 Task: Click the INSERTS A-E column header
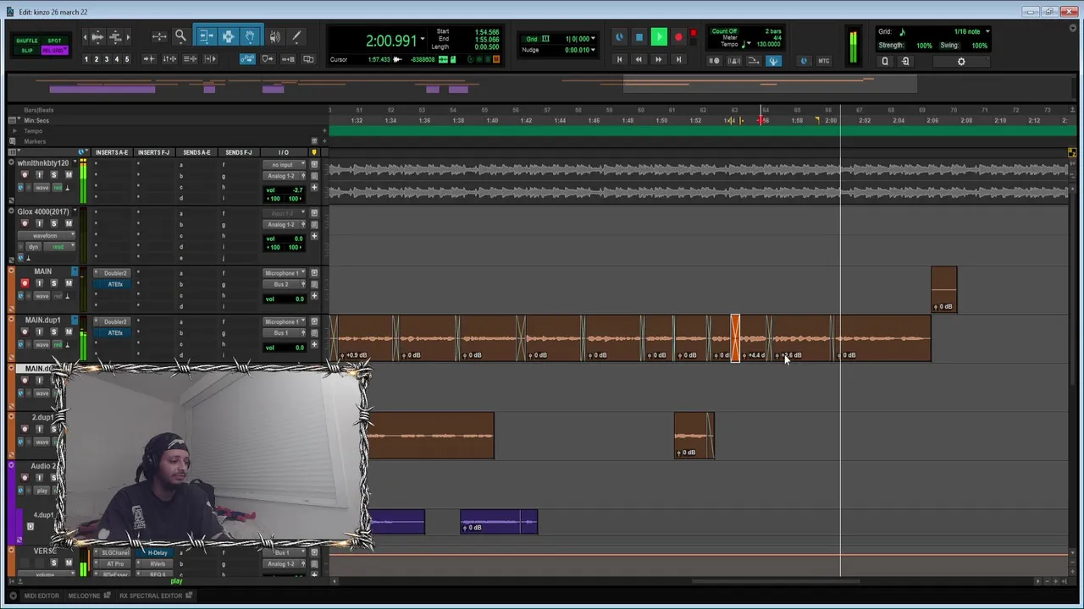point(112,152)
